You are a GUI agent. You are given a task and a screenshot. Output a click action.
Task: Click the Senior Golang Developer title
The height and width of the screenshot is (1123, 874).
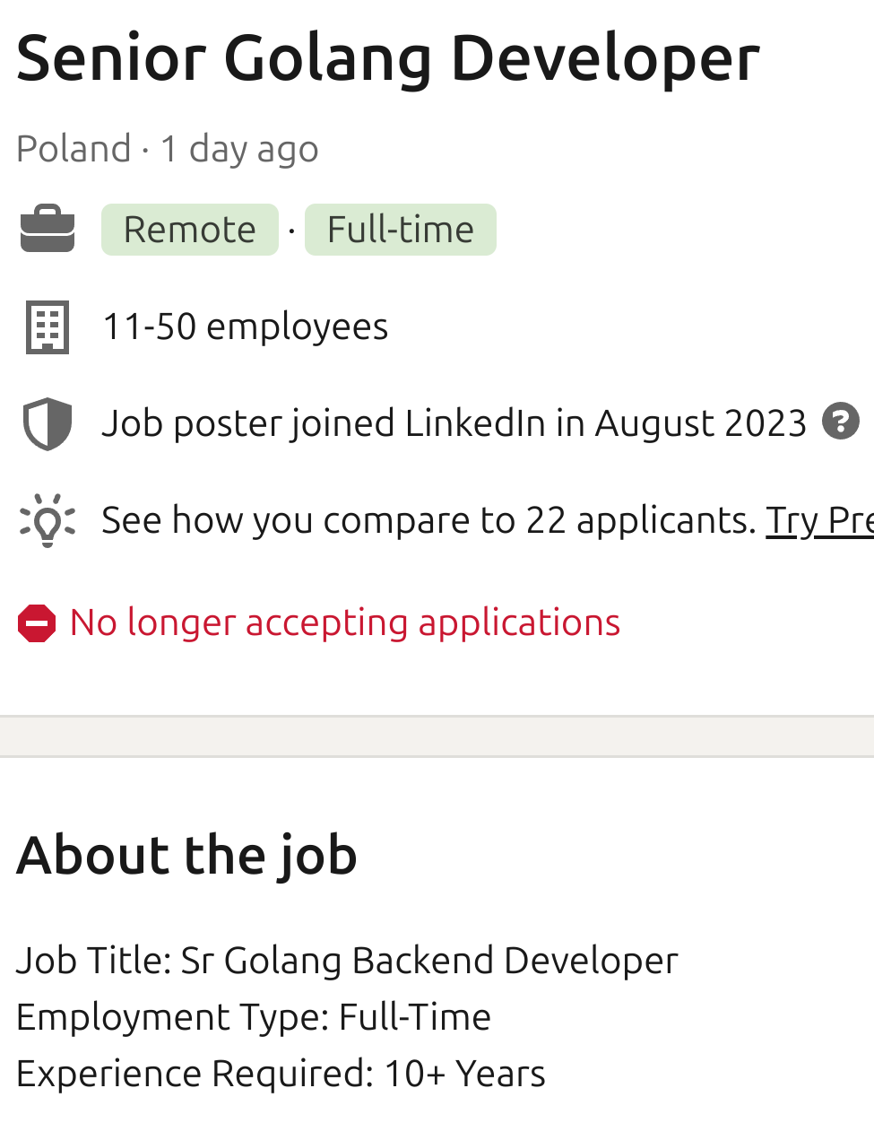point(387,58)
